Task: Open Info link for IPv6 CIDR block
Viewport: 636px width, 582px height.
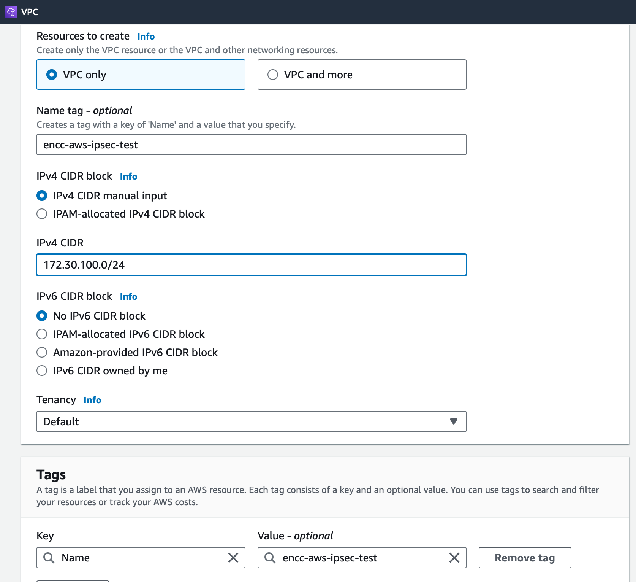Action: [x=128, y=296]
